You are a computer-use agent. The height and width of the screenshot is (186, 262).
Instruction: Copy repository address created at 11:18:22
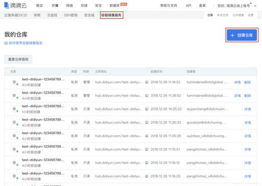[147, 82]
